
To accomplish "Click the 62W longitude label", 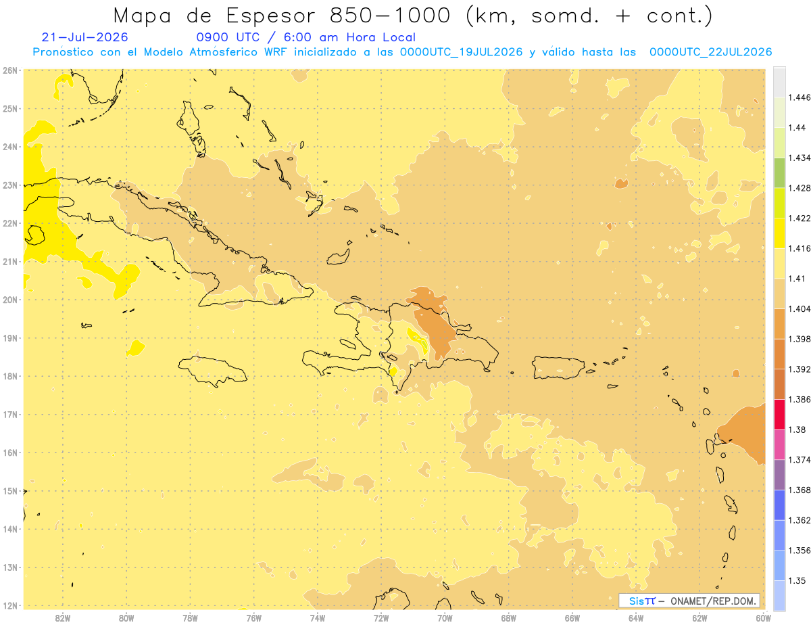I will 700,618.
